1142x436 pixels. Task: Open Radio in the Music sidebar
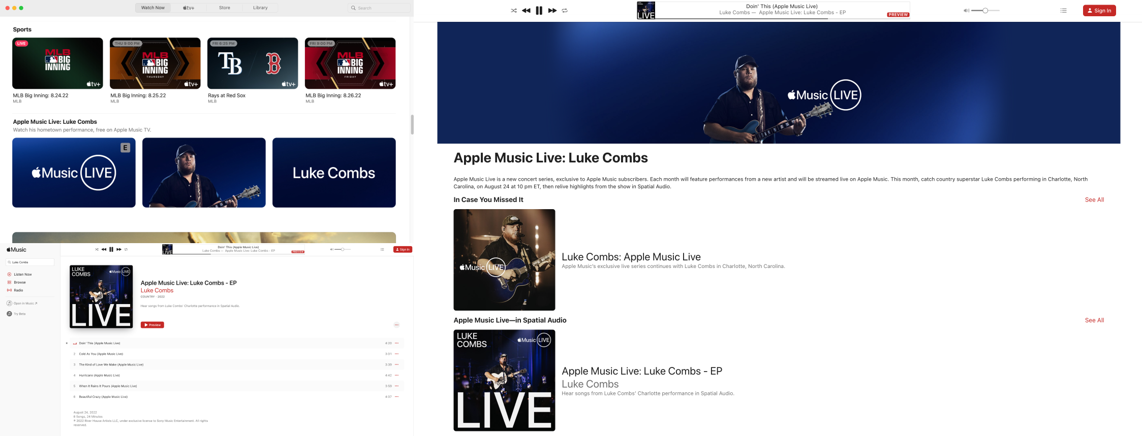pyautogui.click(x=18, y=290)
